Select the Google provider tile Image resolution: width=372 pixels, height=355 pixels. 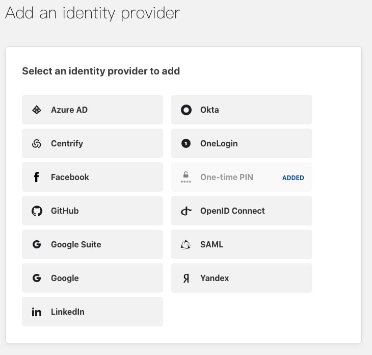[93, 278]
